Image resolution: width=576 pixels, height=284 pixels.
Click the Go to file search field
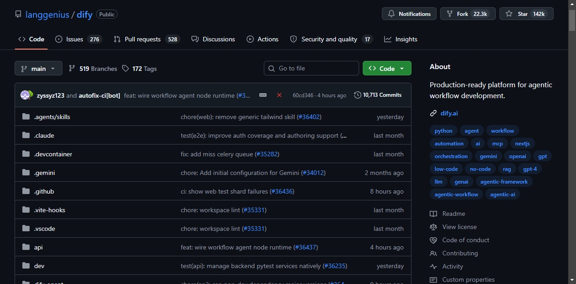click(x=311, y=68)
